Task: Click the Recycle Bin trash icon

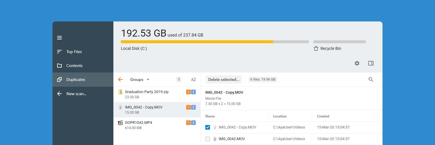Action: pyautogui.click(x=316, y=48)
